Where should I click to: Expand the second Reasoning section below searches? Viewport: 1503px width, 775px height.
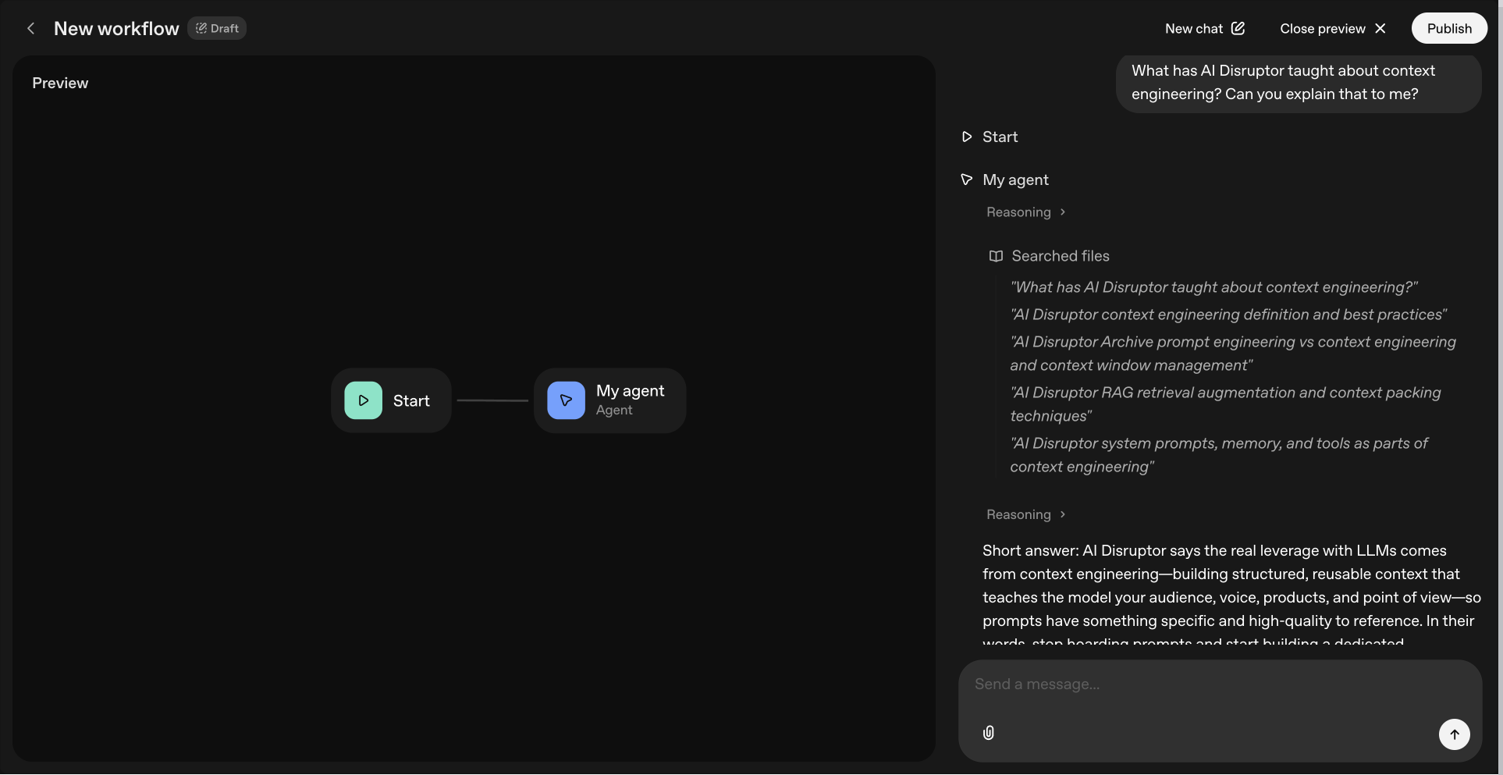tap(1026, 514)
